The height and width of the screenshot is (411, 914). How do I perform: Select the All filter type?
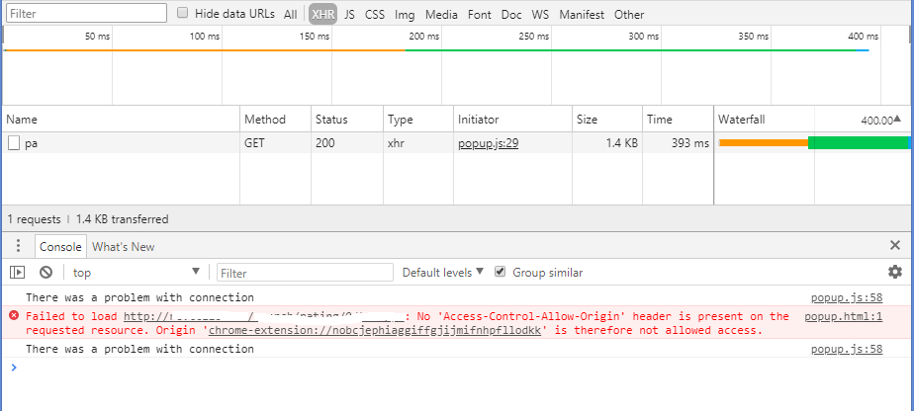click(x=290, y=15)
